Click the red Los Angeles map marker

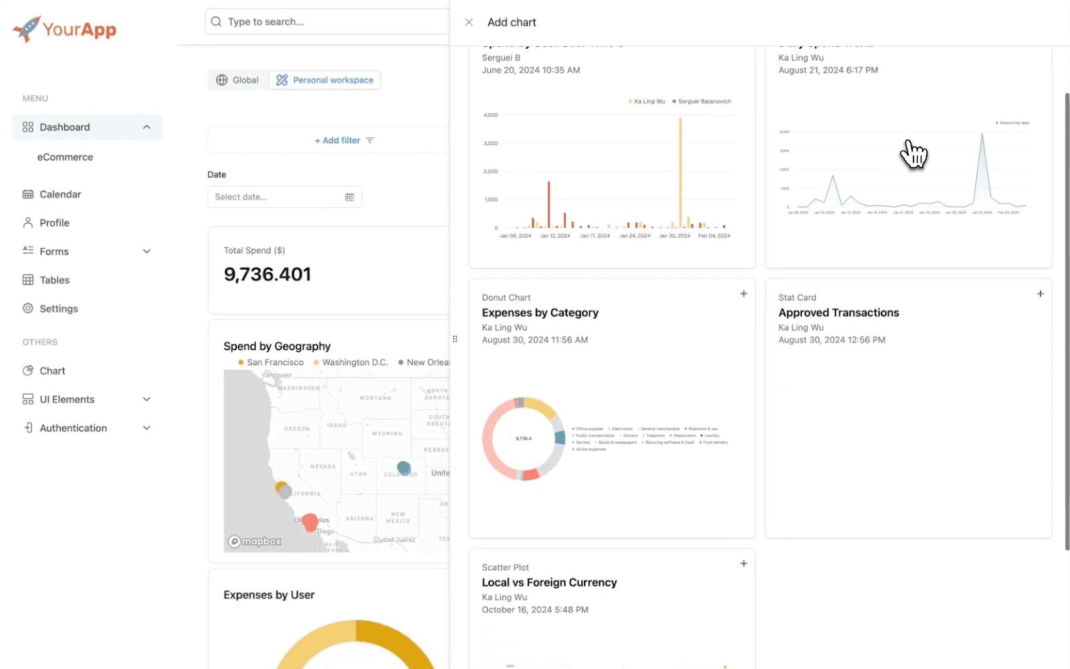pos(310,522)
